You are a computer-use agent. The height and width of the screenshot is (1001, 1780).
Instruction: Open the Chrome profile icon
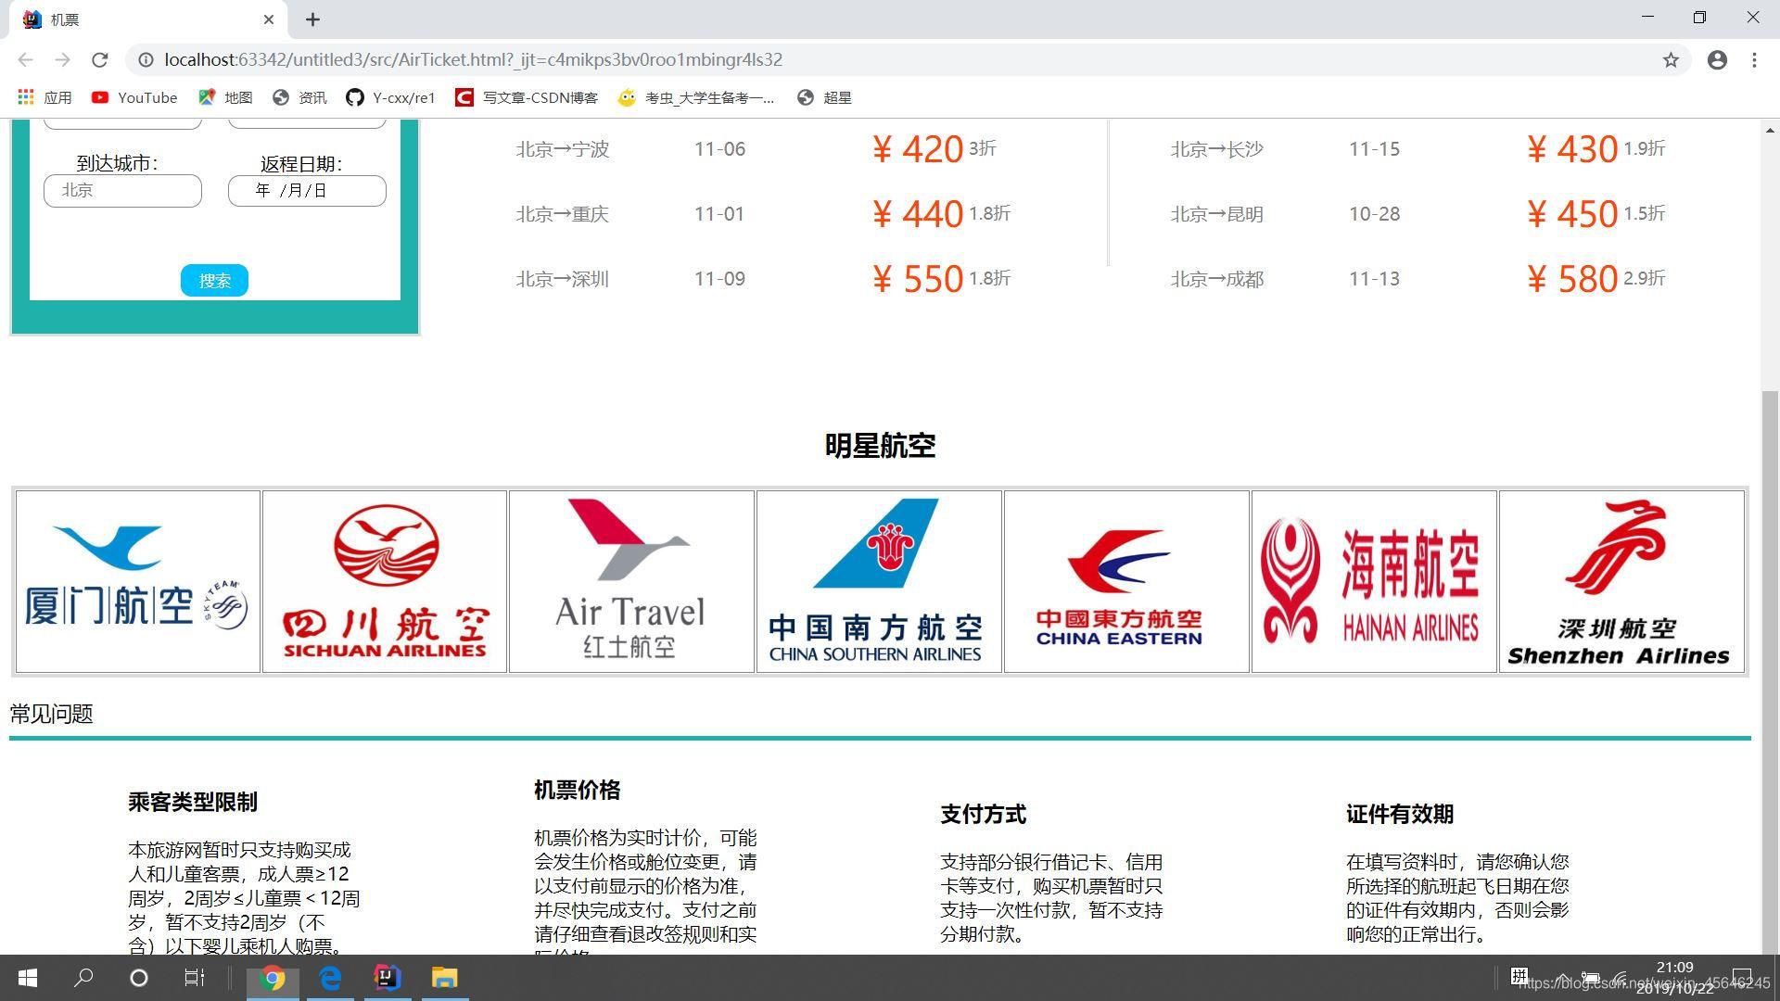(x=1717, y=59)
